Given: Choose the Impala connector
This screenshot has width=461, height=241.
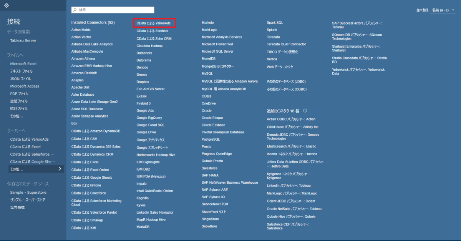Looking at the screenshot, I should pyautogui.click(x=141, y=184).
